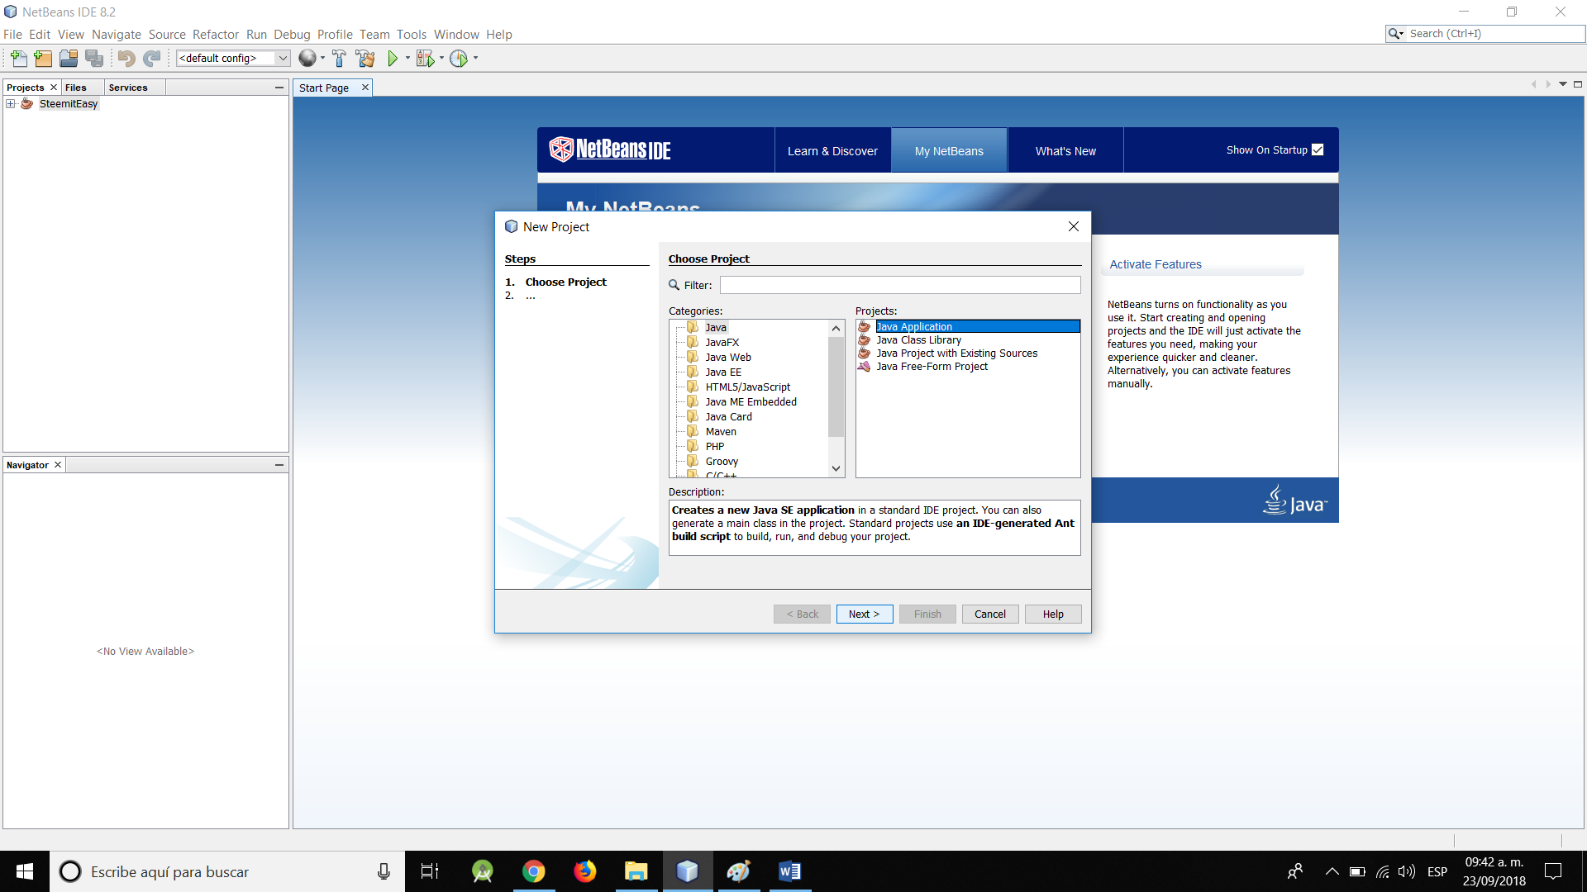Open Word from the taskbar

[x=789, y=871]
